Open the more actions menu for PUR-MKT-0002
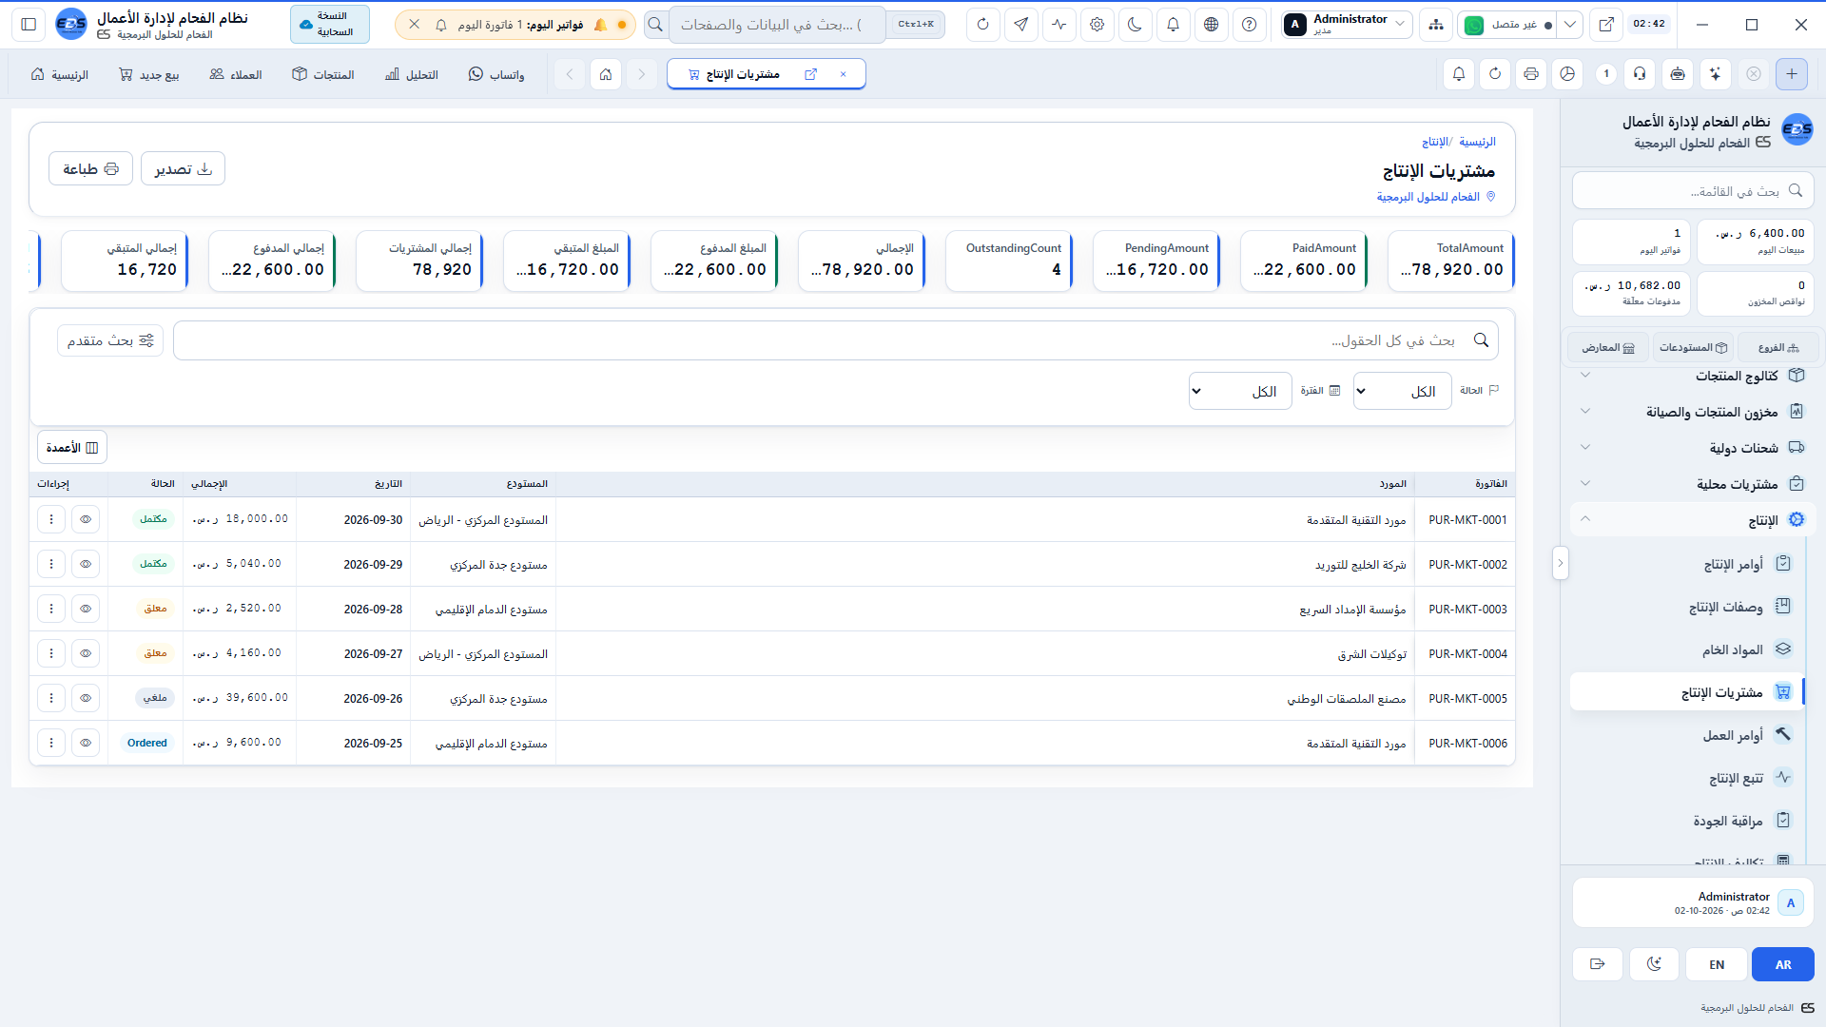 [51, 565]
